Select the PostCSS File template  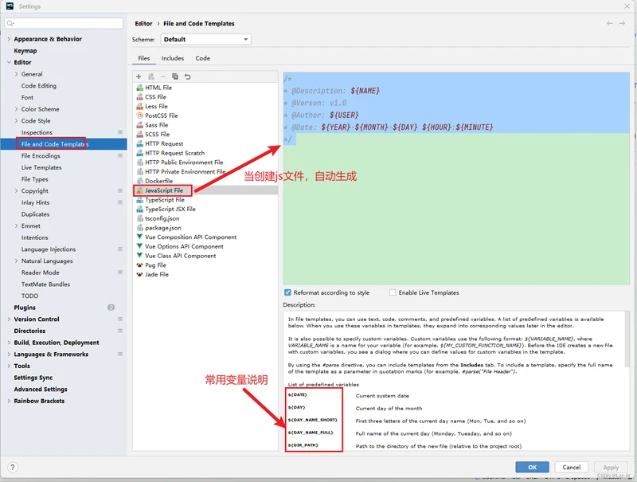[162, 116]
